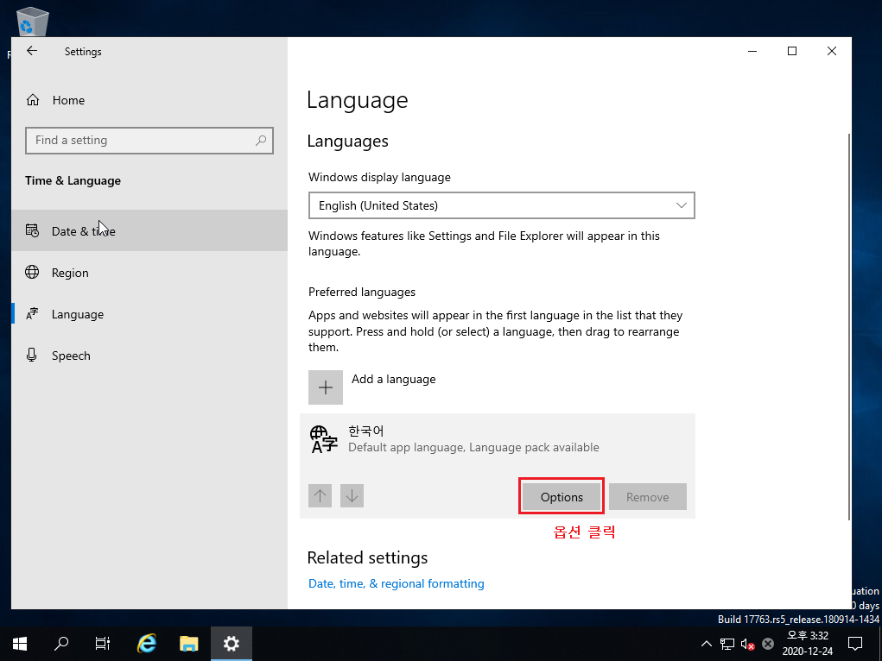Click the search magnifier in Find a setting
The image size is (882, 661).
[260, 141]
